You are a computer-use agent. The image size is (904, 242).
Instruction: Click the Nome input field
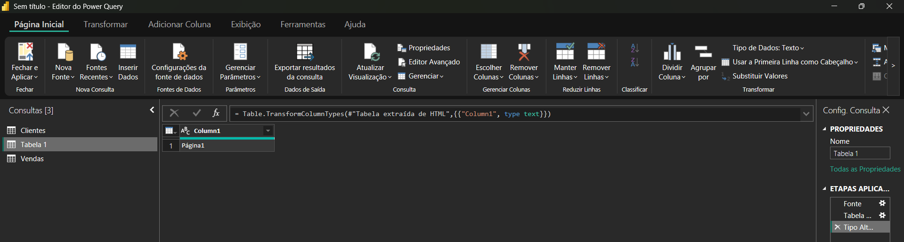click(x=860, y=154)
